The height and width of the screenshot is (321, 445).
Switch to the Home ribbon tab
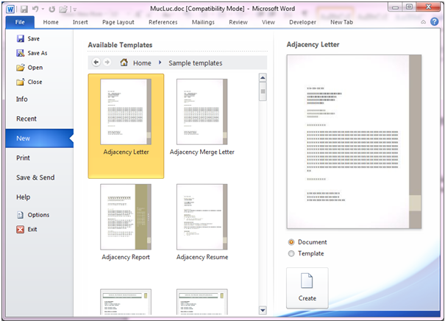click(x=51, y=22)
